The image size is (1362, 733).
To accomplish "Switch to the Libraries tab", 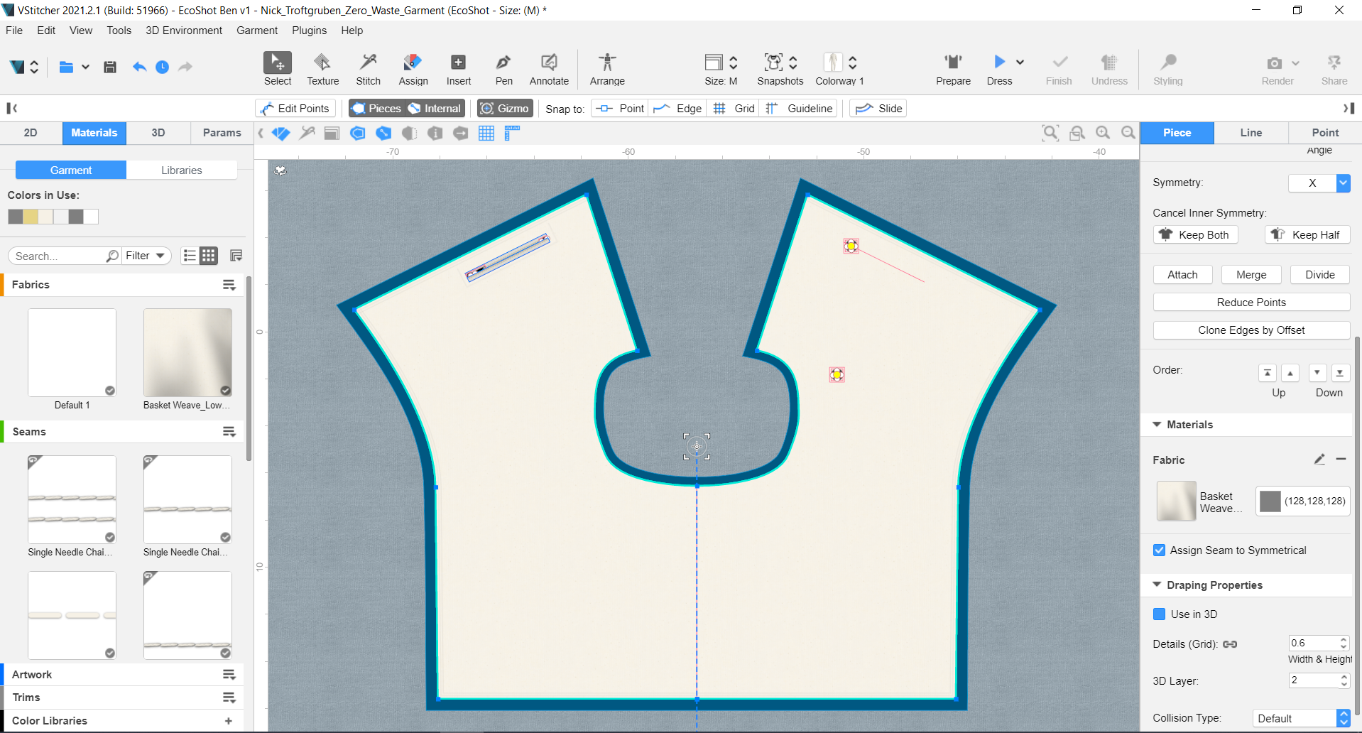I will [x=181, y=170].
